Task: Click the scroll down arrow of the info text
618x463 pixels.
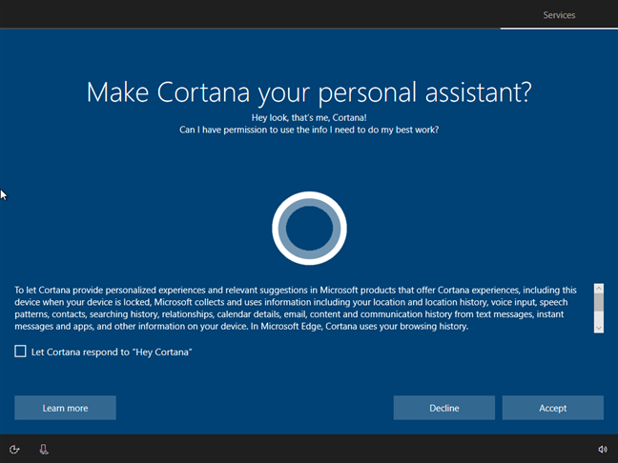Action: pyautogui.click(x=599, y=328)
